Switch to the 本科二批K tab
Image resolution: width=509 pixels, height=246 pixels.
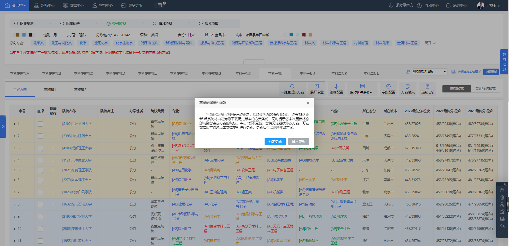(x=339, y=73)
